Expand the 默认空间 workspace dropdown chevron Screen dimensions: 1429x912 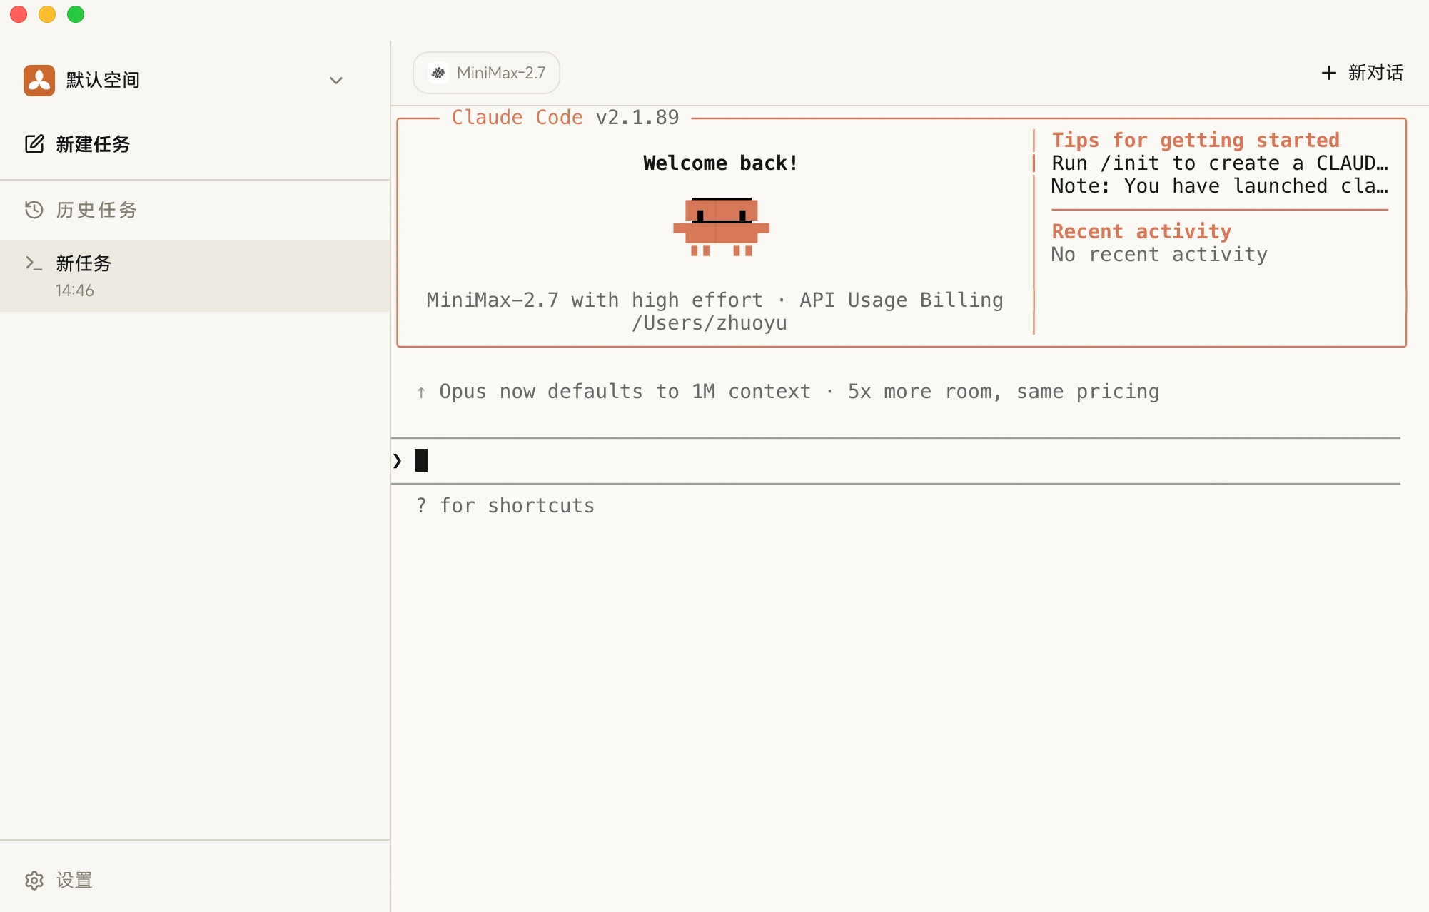point(335,80)
